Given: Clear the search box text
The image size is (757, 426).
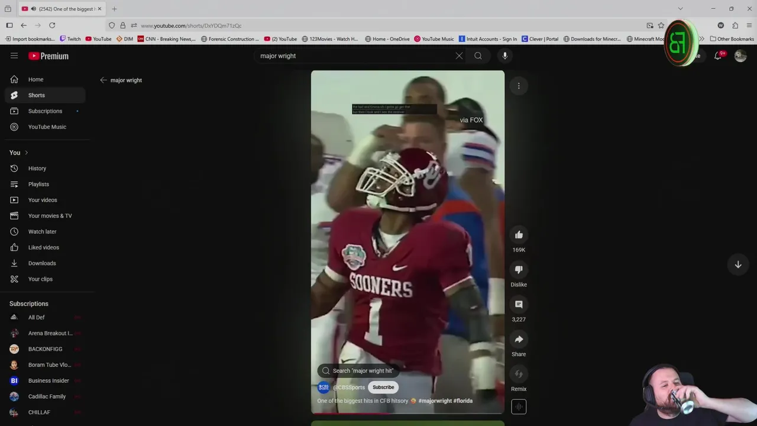Looking at the screenshot, I should [459, 56].
